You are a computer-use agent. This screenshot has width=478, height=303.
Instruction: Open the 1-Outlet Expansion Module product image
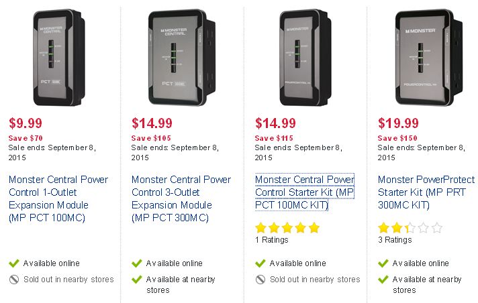pyautogui.click(x=59, y=58)
